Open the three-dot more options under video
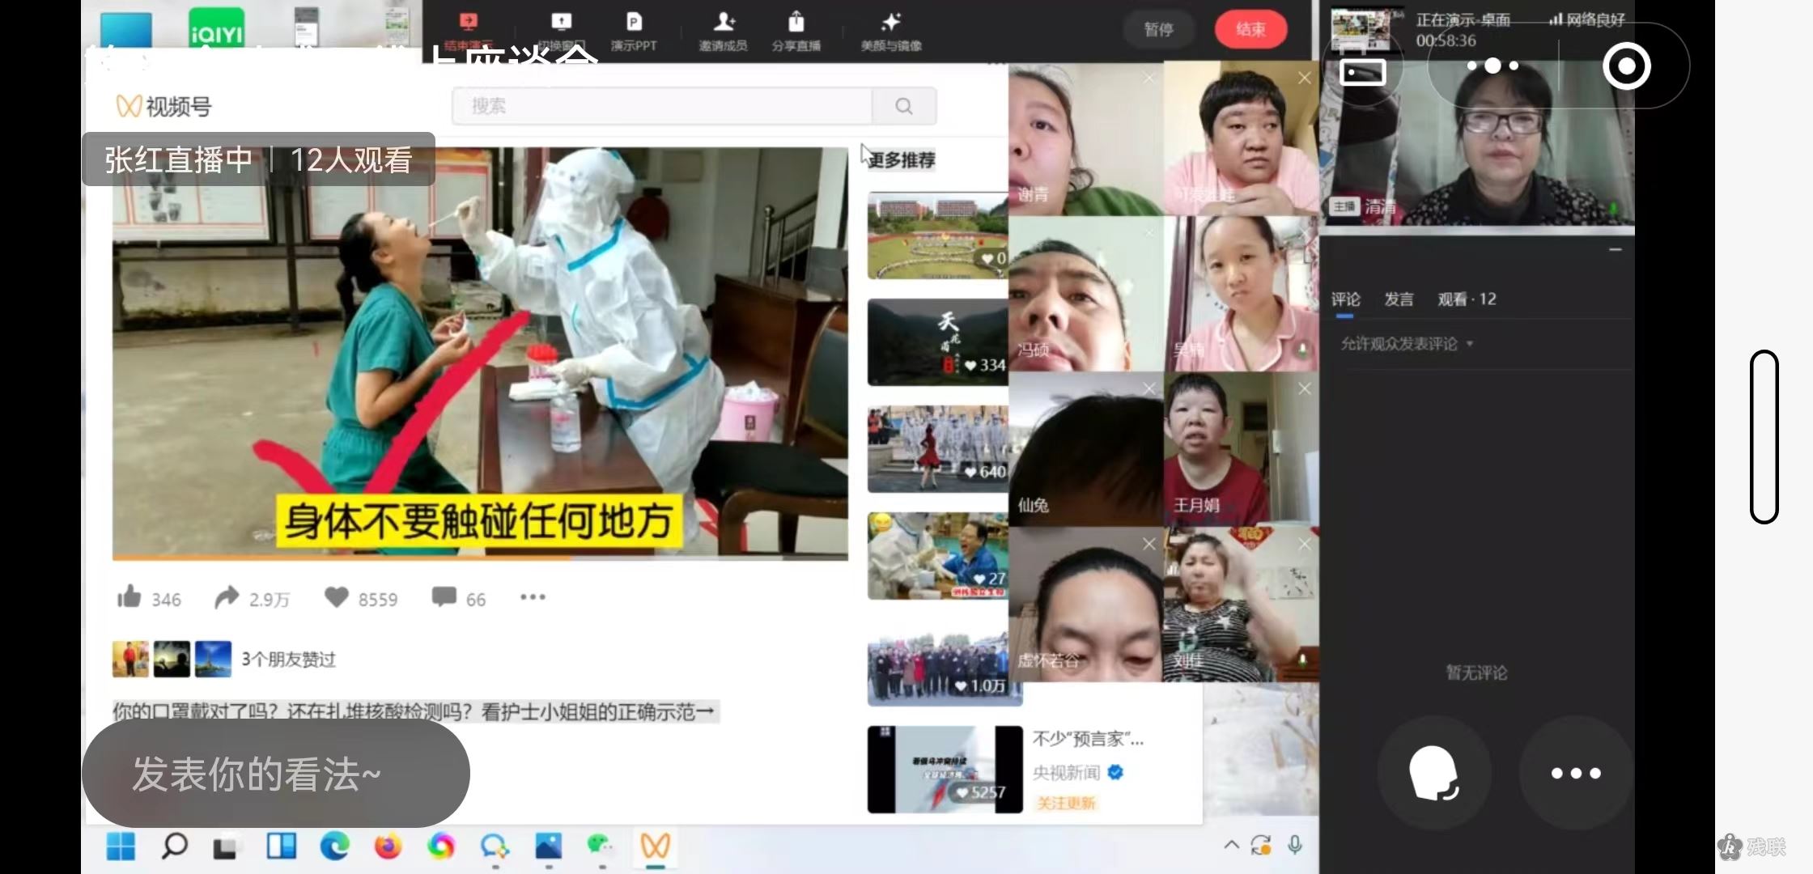This screenshot has height=874, width=1813. 533,597
